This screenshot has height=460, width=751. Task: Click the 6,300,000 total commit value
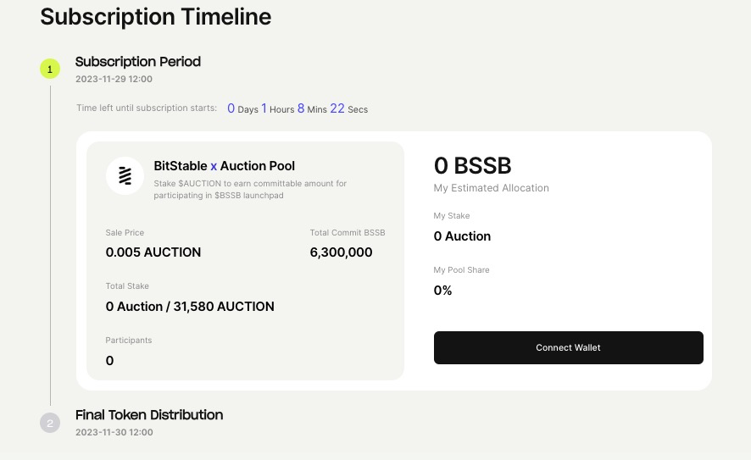tap(341, 252)
